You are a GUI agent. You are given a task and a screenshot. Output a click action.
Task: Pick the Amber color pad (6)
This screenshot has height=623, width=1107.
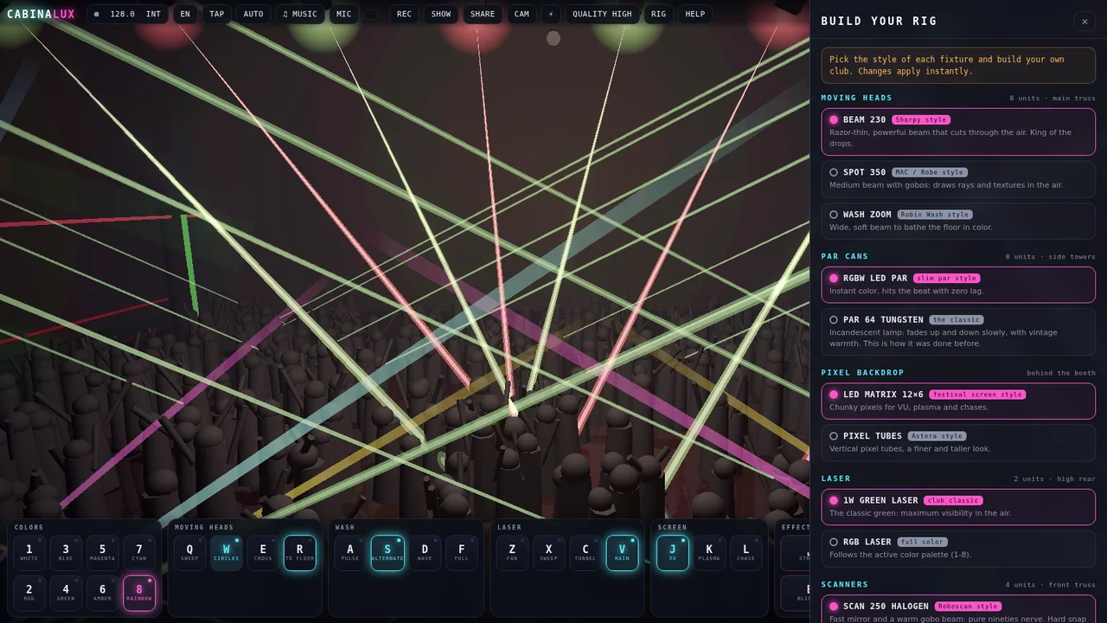(102, 593)
